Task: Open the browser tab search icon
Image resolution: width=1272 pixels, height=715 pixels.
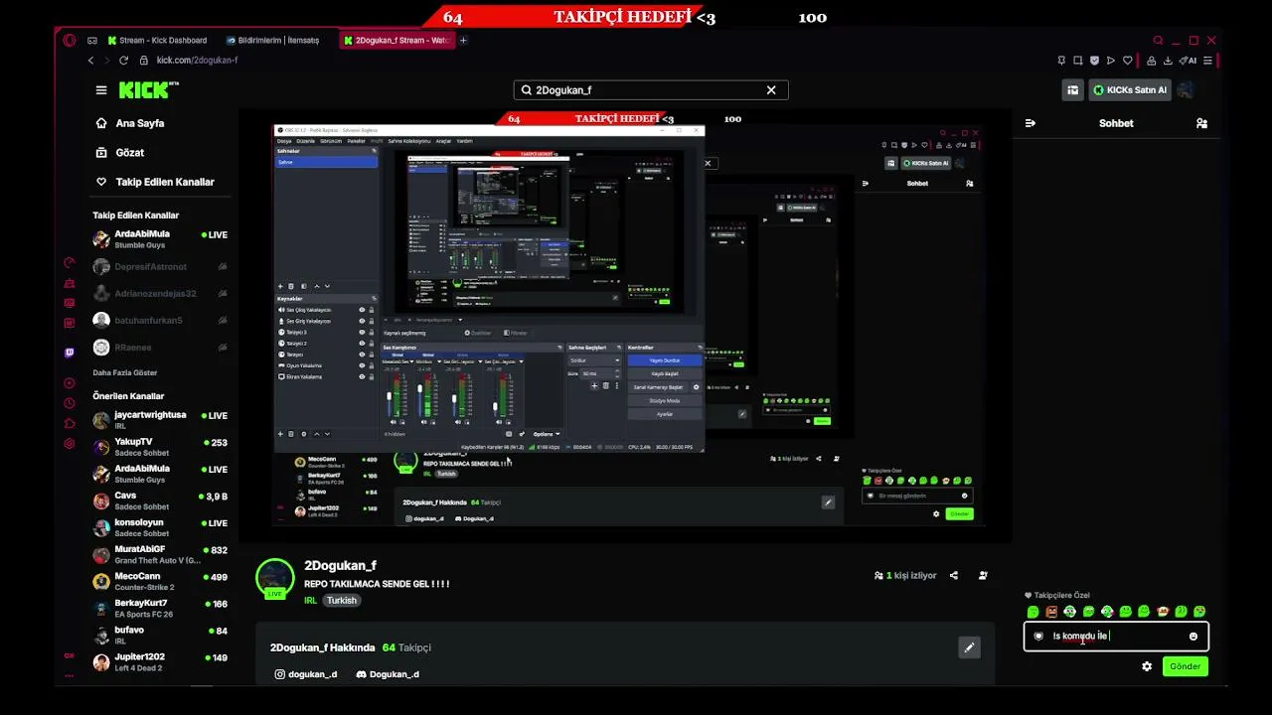Action: click(1158, 41)
